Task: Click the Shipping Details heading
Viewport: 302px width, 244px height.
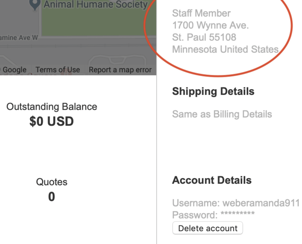Action: click(x=213, y=91)
